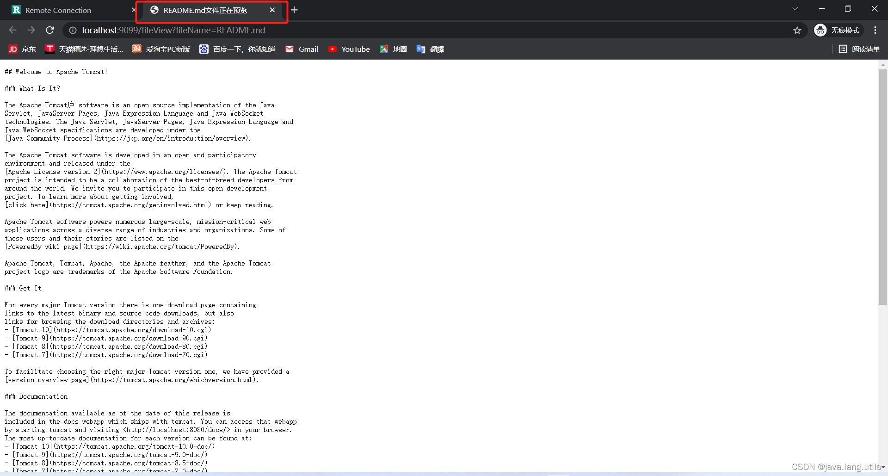The image size is (888, 476).
Task: Click the Tomcat 7 download-70.cgi line
Action: click(x=106, y=355)
